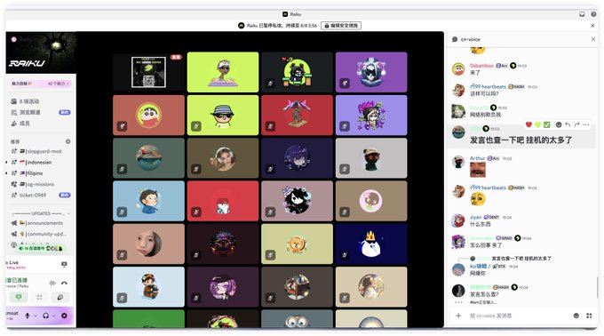Expand the arrow beside filipino channel
Viewport: 604px width, 336px height.
click(x=6, y=173)
